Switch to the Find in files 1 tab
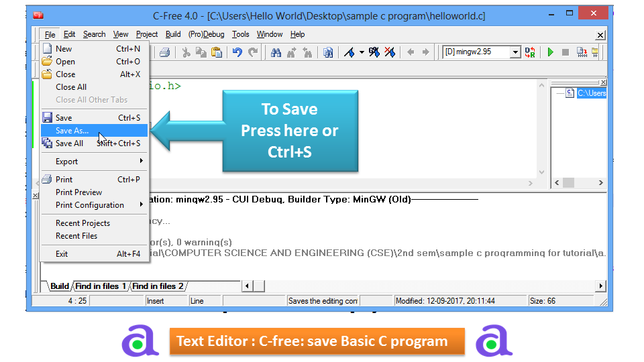Screen dimensions: 644x362 point(101,286)
